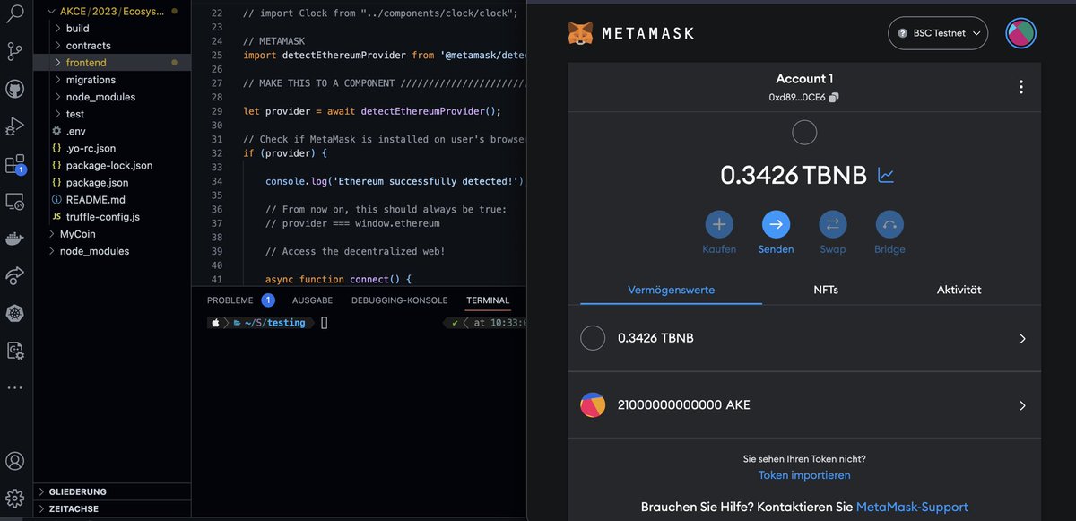Screen dimensions: 1076x521
Task: Open the MetaMask-Support link
Action: [912, 507]
